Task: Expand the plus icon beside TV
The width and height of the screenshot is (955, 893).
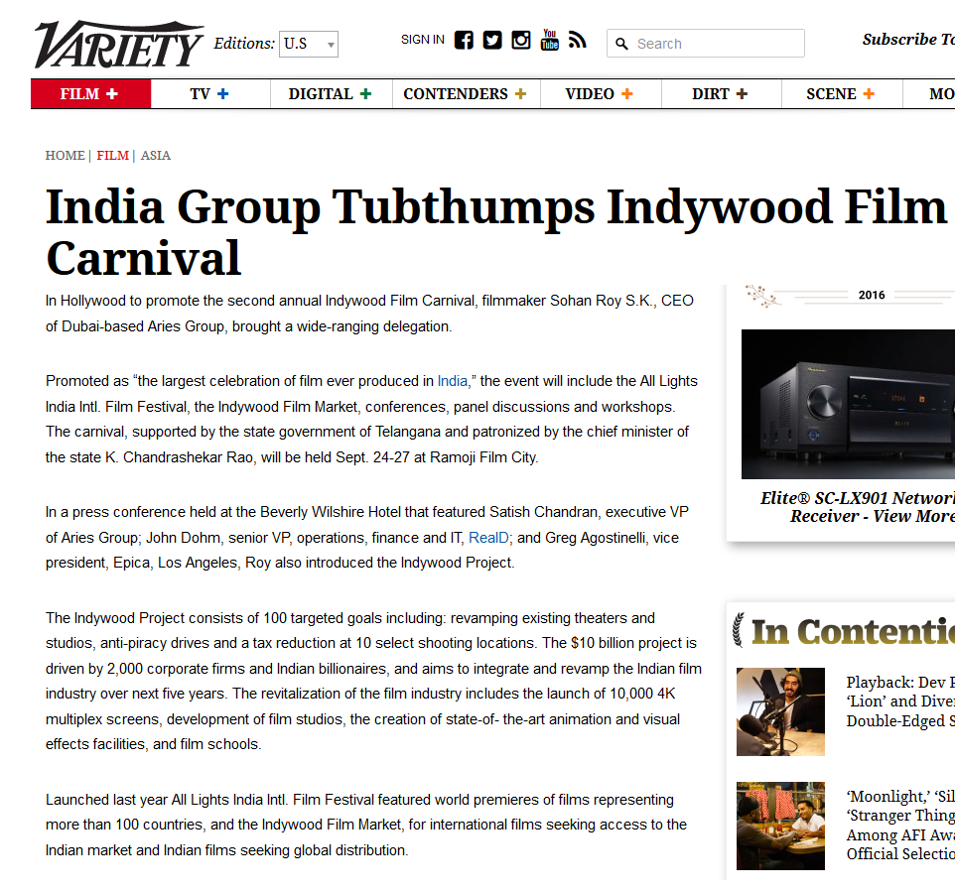Action: (223, 94)
